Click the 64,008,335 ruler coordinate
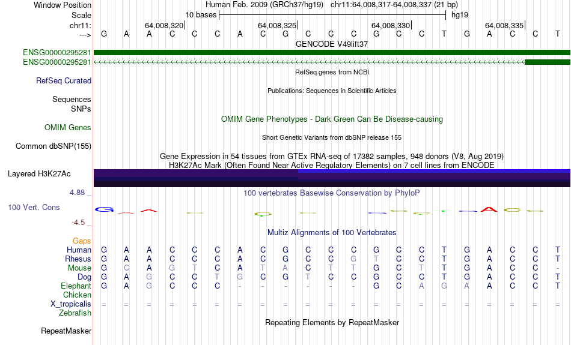Image resolution: width=571 pixels, height=345 pixels. coord(504,25)
